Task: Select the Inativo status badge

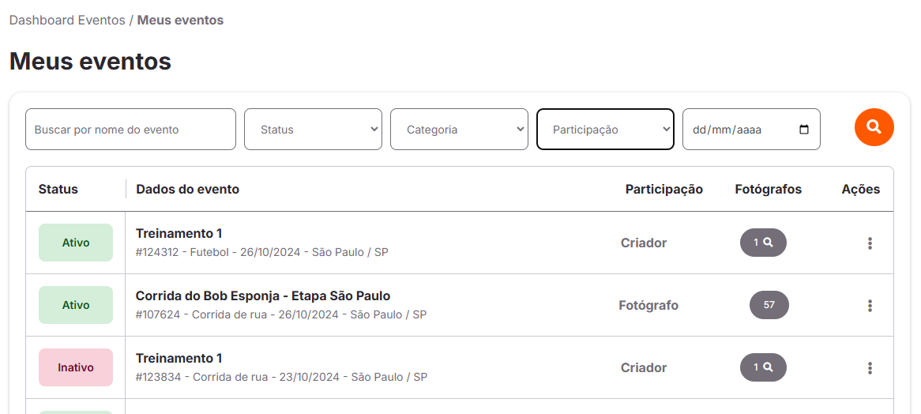Action: [76, 367]
